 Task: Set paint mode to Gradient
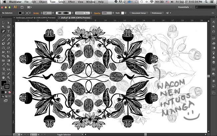6,92
